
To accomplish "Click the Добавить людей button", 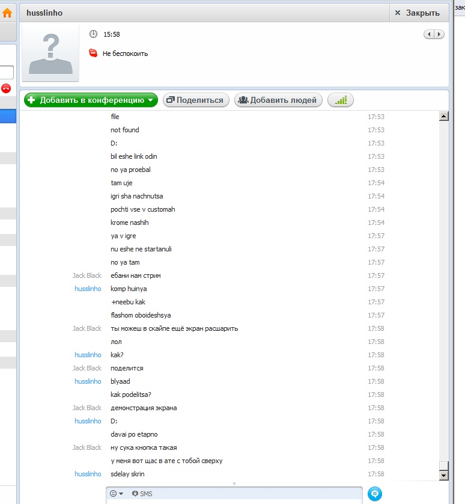I will 278,100.
